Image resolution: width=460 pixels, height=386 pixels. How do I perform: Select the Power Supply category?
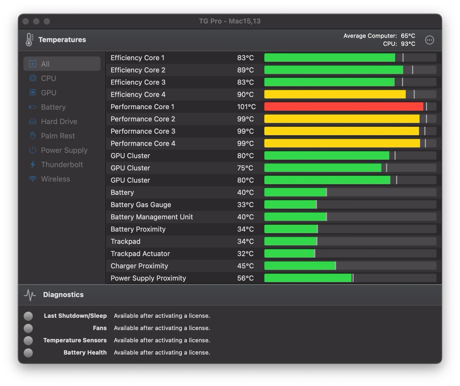[64, 150]
